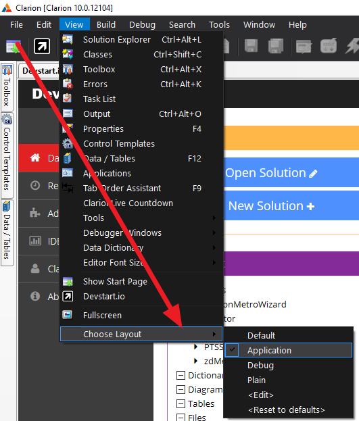Close the open View menu
The height and width of the screenshot is (421, 359).
(x=74, y=25)
